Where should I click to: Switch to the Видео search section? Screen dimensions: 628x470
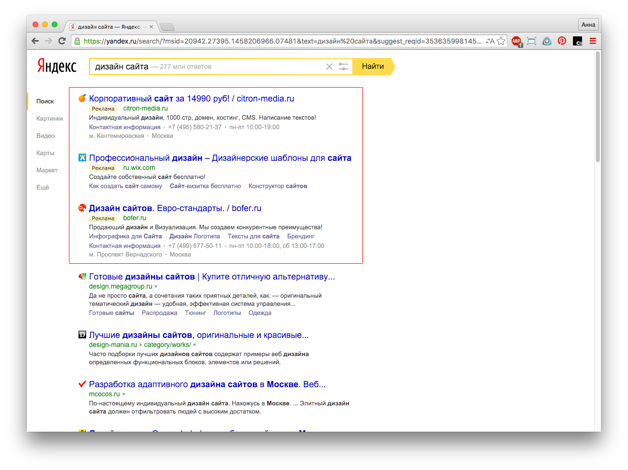click(45, 135)
